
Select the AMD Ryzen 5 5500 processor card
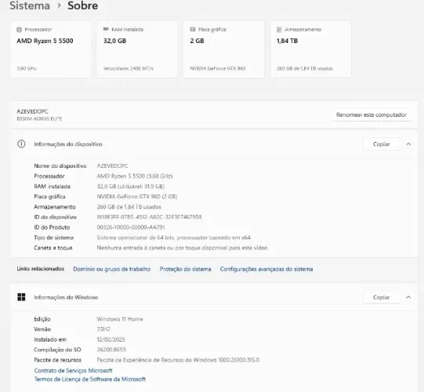click(51, 49)
